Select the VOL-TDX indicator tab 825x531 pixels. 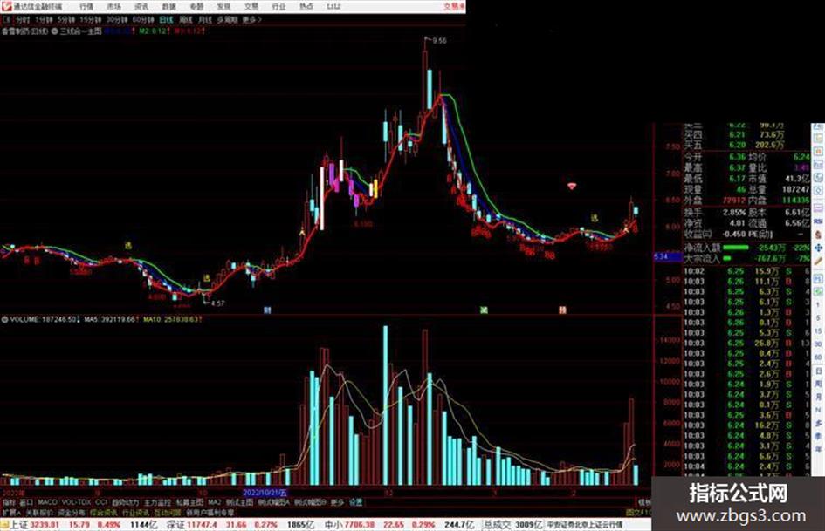76,502
